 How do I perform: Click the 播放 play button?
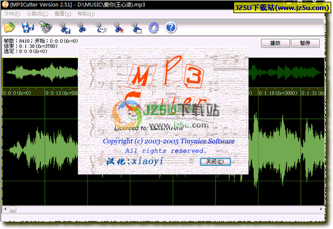point(275,43)
